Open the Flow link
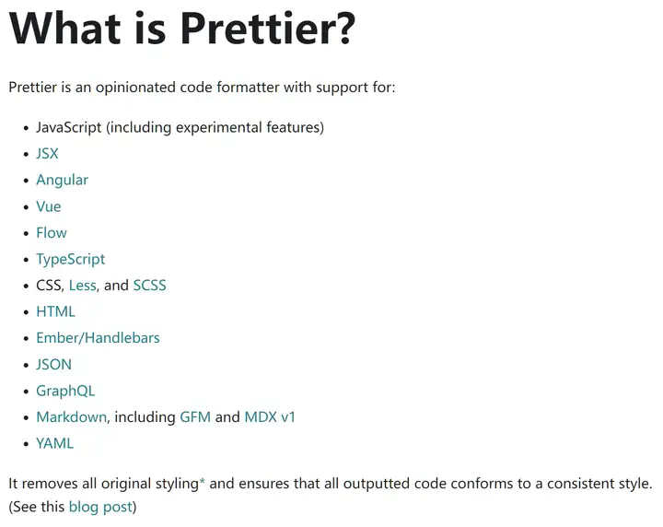Viewport: 663px width, 527px height. pyautogui.click(x=52, y=233)
